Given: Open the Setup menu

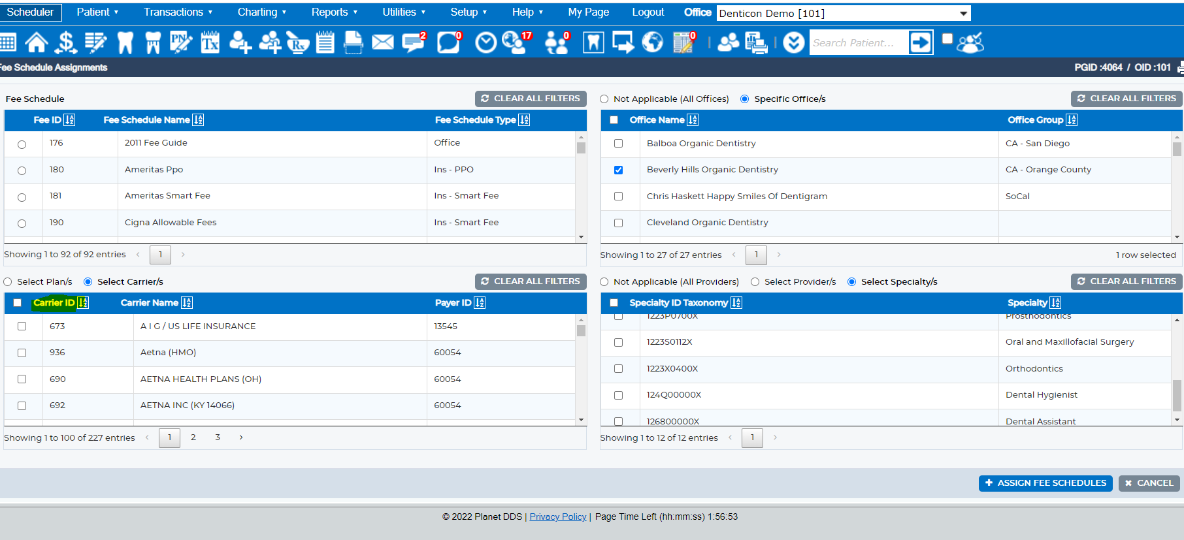Looking at the screenshot, I should 469,12.
